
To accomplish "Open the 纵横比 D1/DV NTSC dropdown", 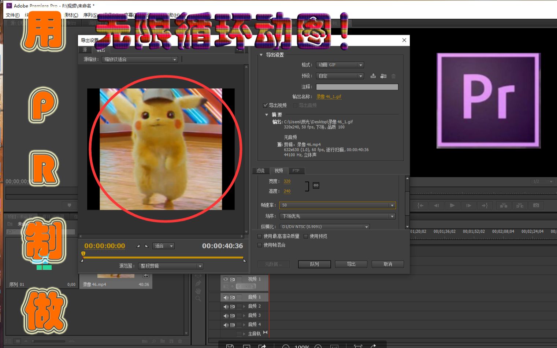I will (324, 227).
